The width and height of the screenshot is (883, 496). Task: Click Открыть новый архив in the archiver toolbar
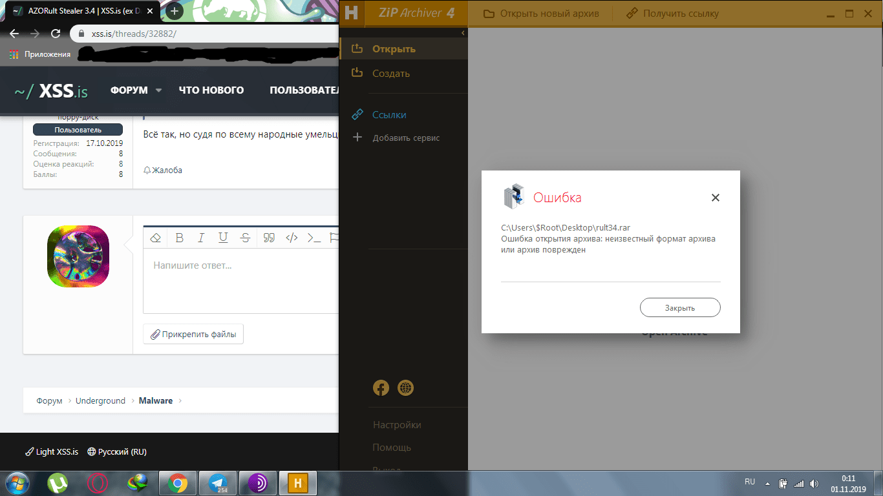[x=542, y=14]
